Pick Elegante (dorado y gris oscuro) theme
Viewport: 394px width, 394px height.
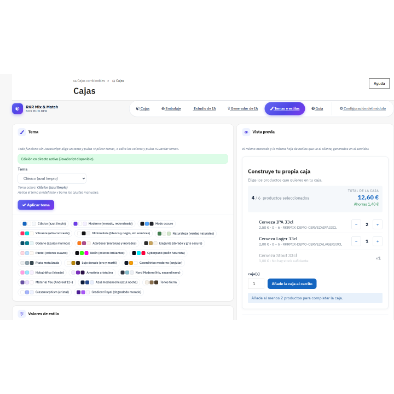(x=173, y=243)
